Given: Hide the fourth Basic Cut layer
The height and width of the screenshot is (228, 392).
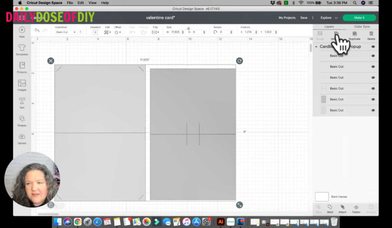Looking at the screenshot, I should click(373, 88).
